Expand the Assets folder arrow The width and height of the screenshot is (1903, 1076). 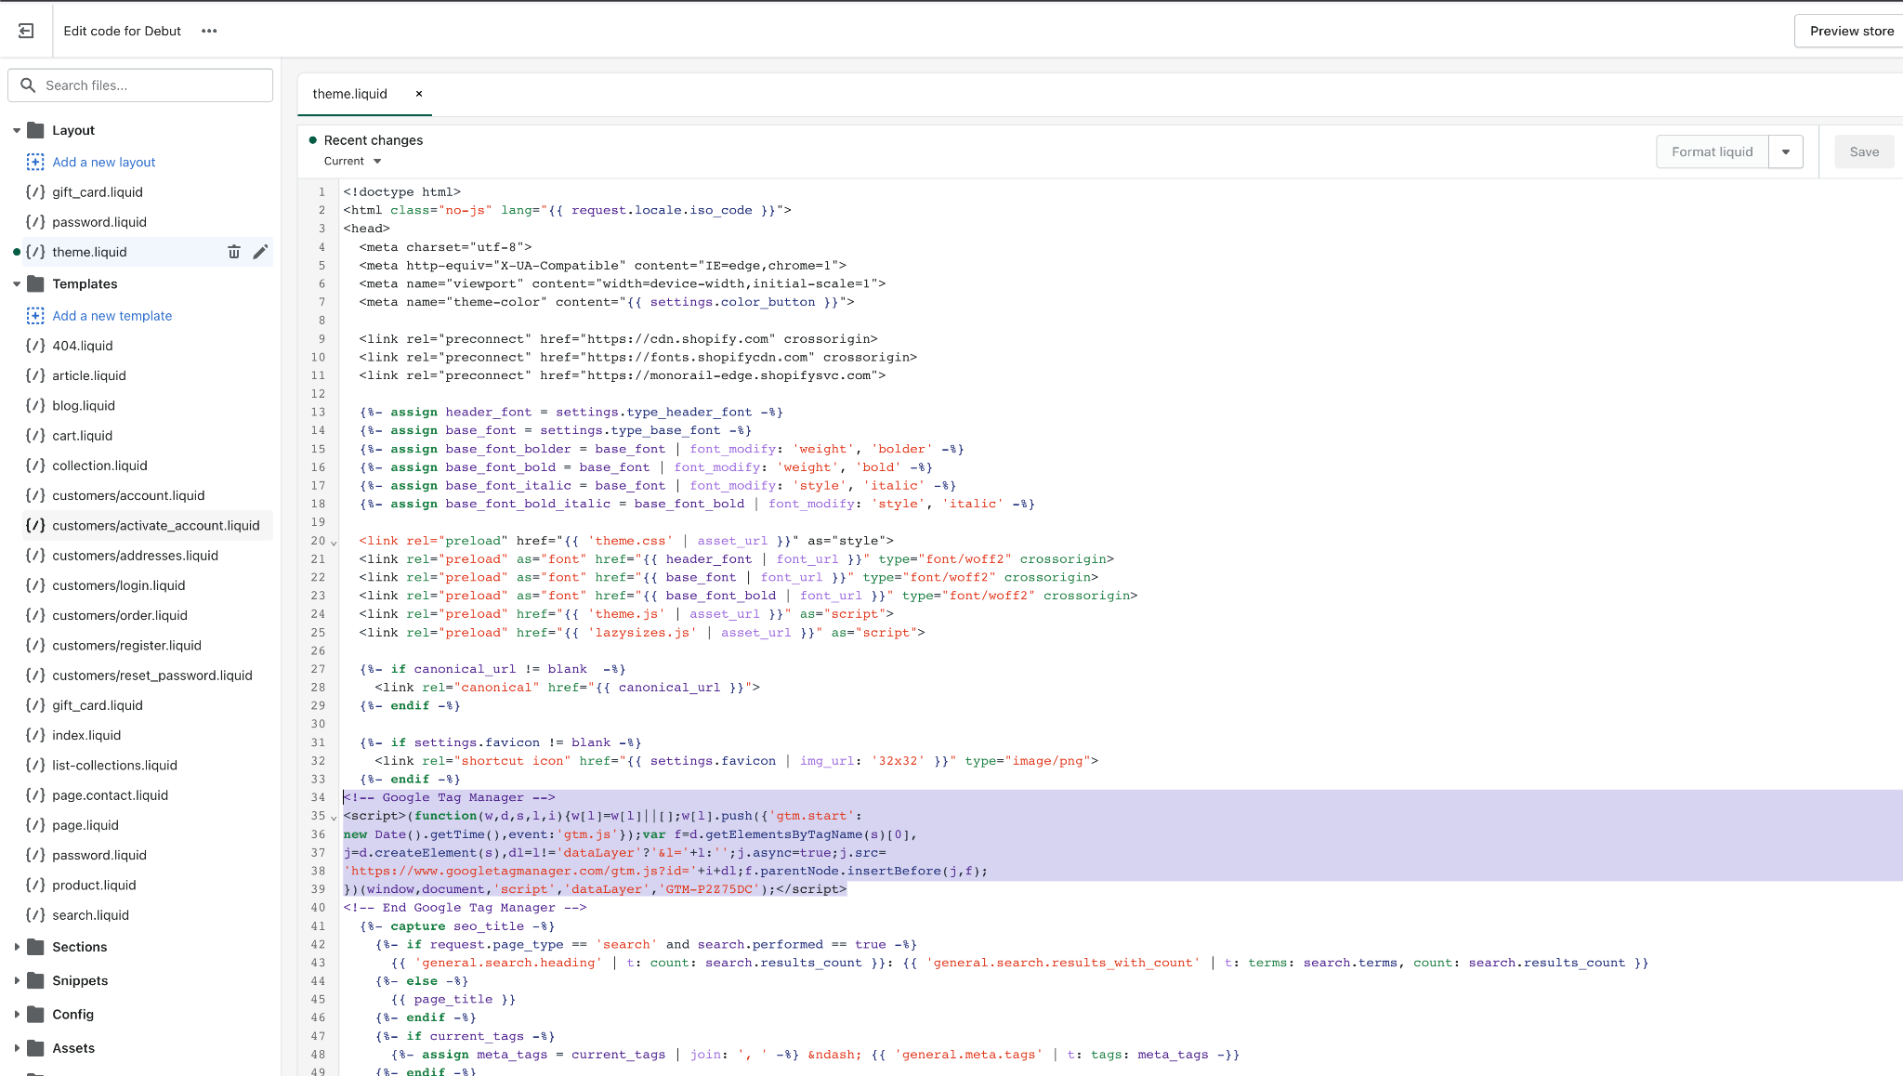[x=17, y=1048]
